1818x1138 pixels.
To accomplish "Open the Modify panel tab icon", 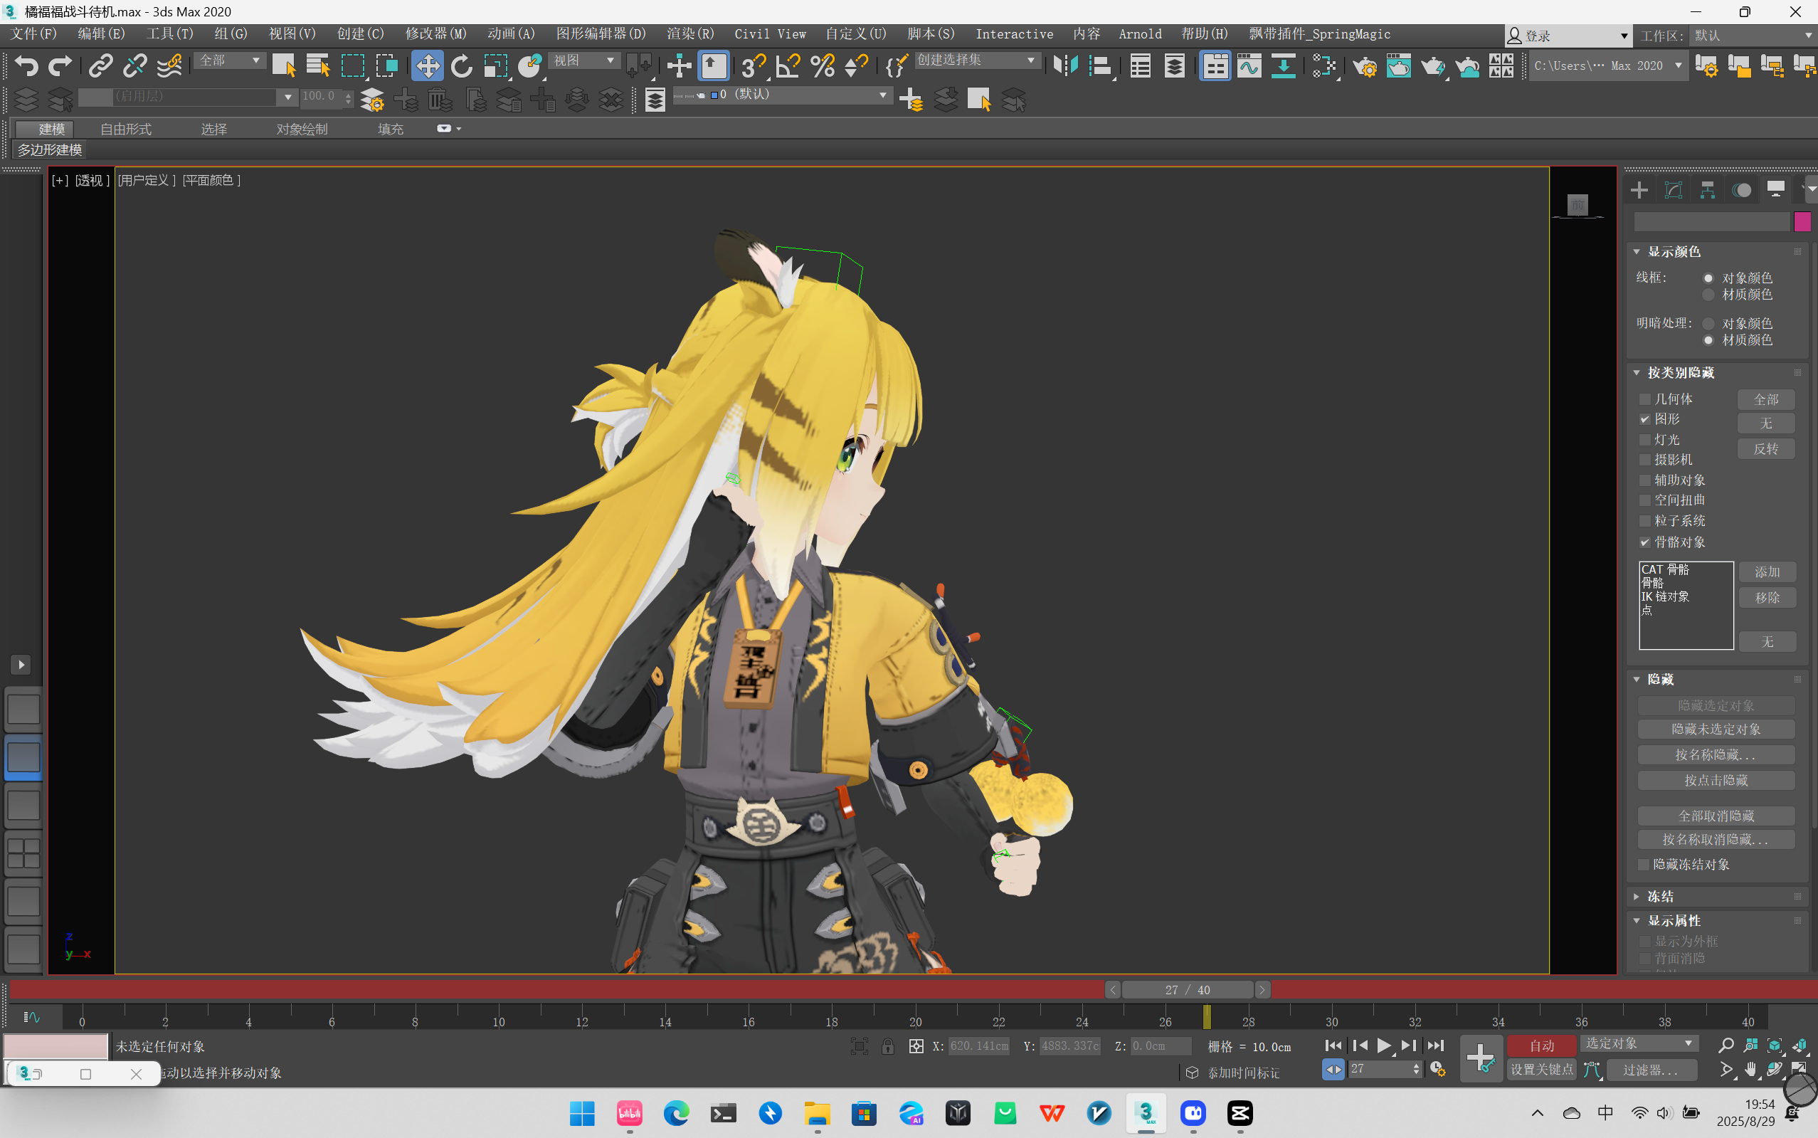I will tap(1673, 189).
